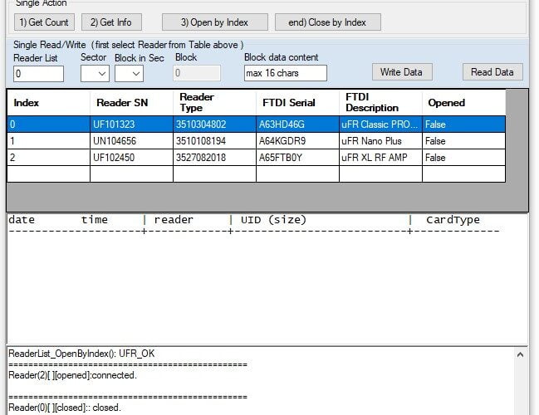Viewport: 539px width, 415px height.
Task: Click reader type cell 3527082018
Action: [x=214, y=158]
